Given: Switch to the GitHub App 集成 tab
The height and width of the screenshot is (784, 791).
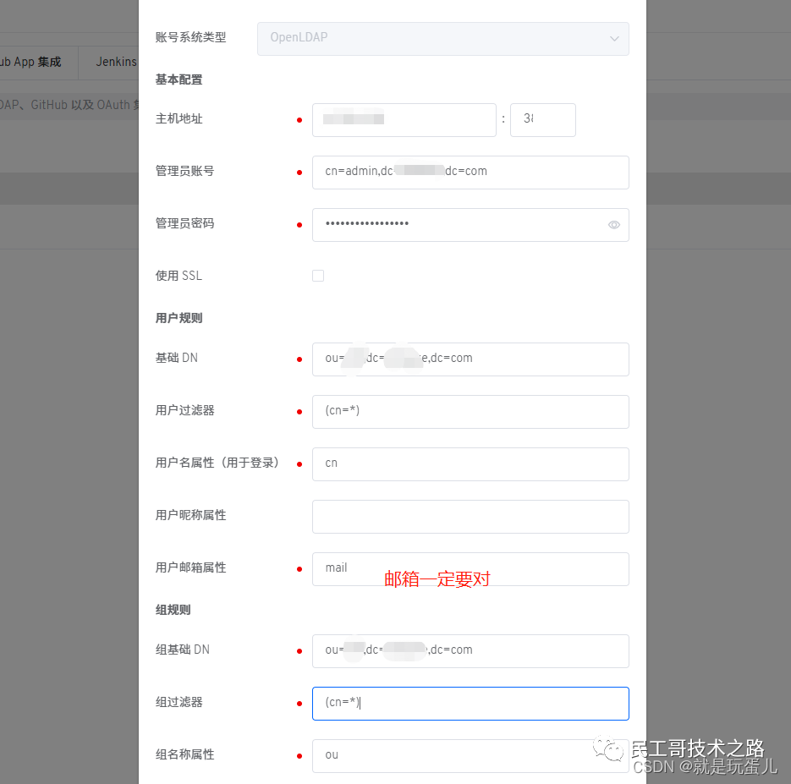Looking at the screenshot, I should pos(30,63).
